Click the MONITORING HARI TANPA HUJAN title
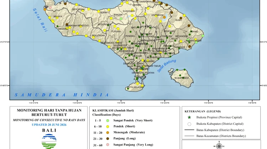This screenshot has width=267, height=149. pyautogui.click(x=49, y=110)
